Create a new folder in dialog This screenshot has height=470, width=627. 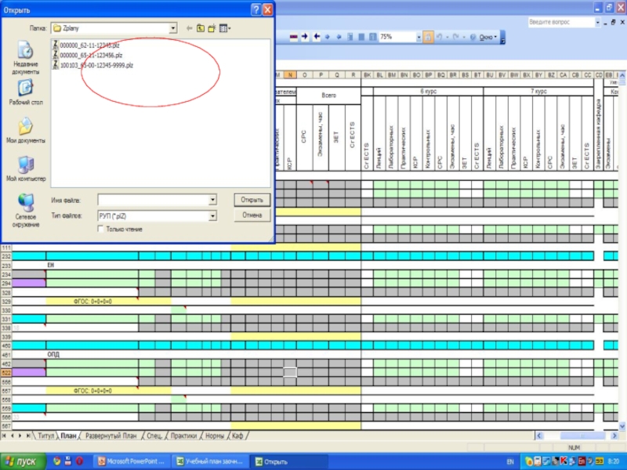[212, 28]
